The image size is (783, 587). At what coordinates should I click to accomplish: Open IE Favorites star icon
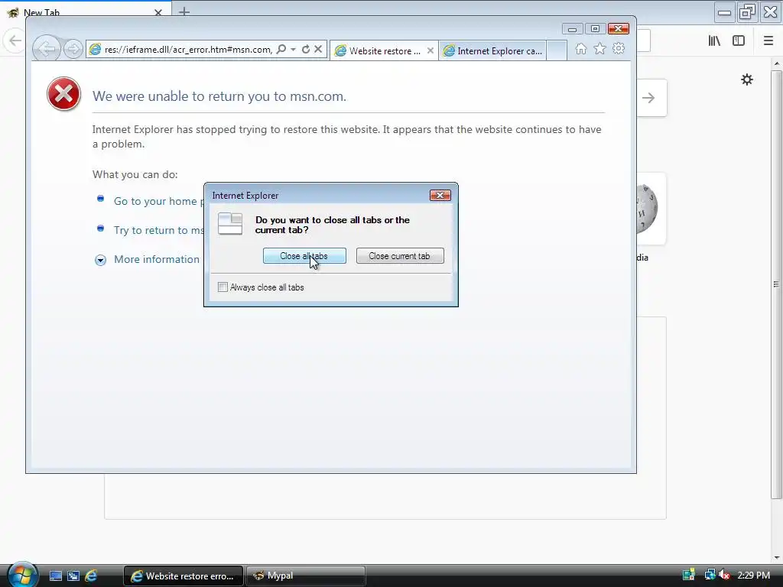coord(599,49)
